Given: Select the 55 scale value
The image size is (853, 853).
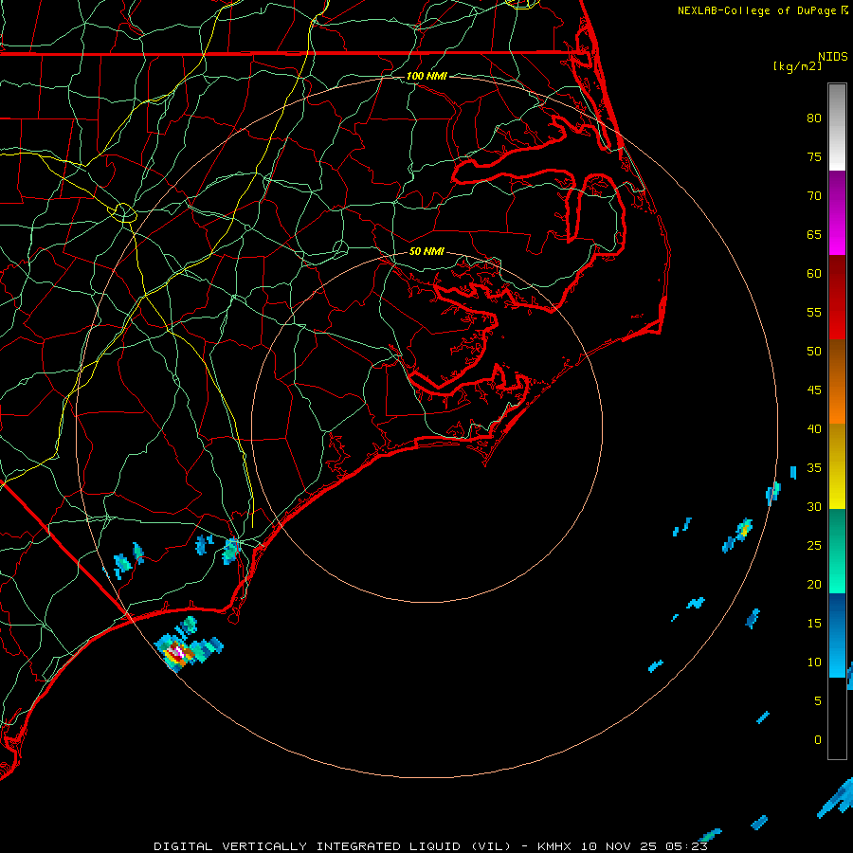Looking at the screenshot, I should coord(814,312).
